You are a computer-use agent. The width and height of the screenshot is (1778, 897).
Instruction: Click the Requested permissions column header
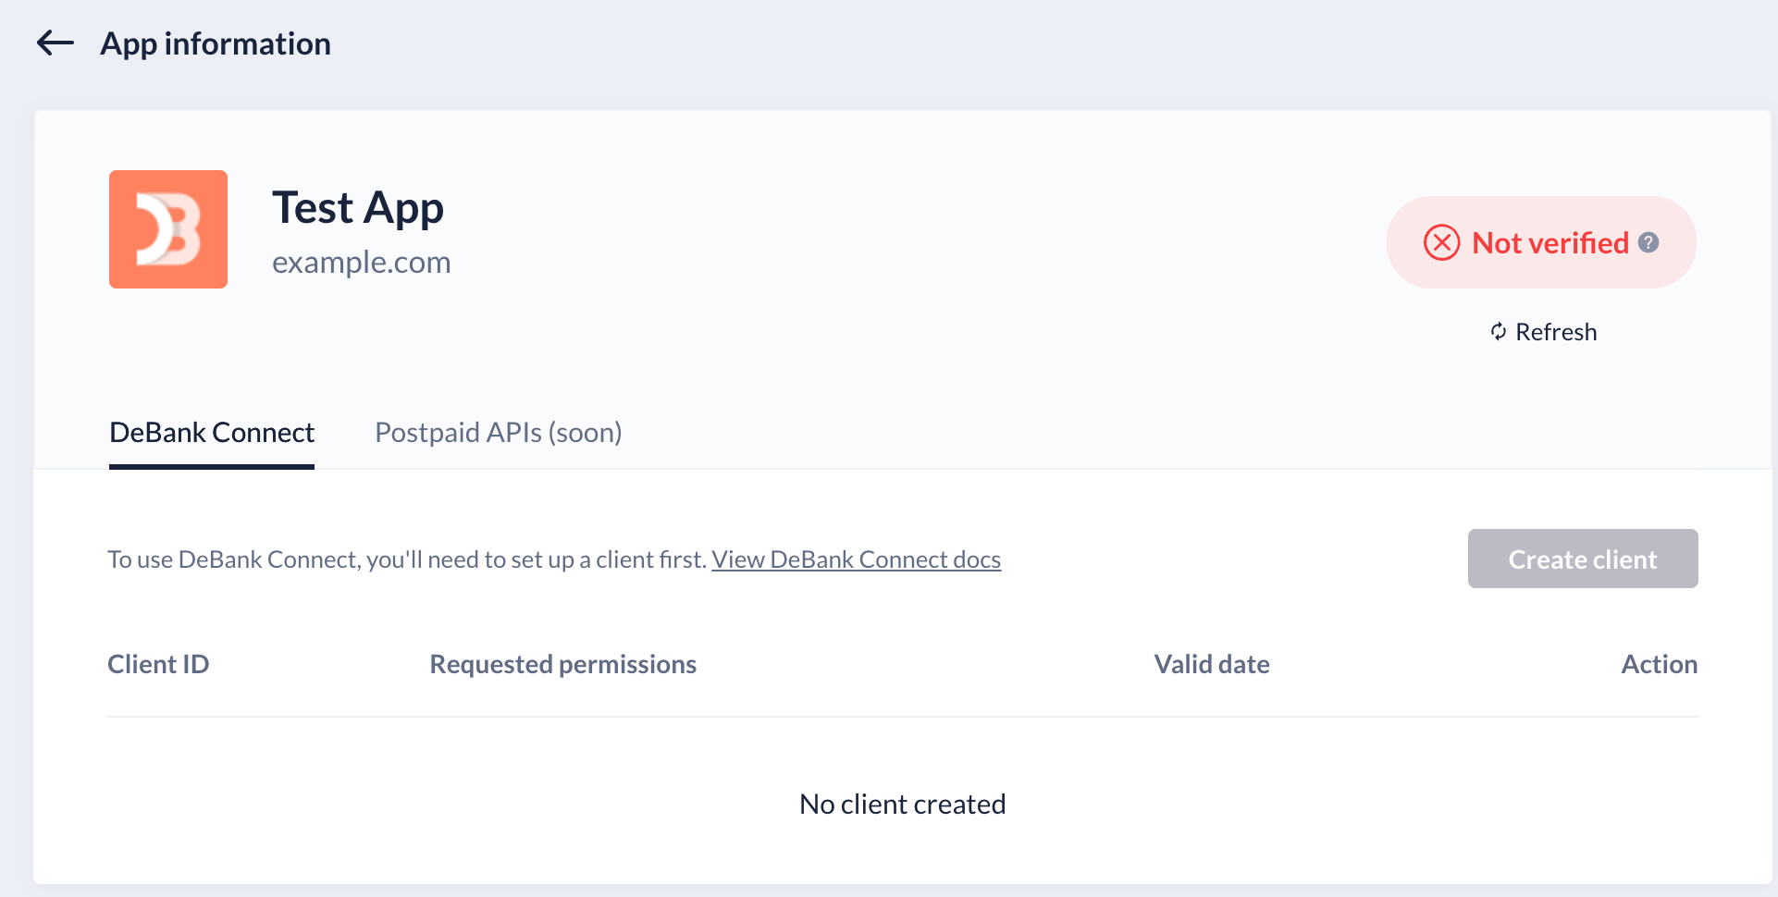pos(563,664)
